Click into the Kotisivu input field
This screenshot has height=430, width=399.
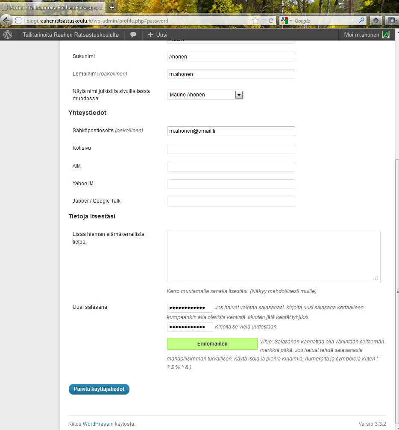point(231,149)
